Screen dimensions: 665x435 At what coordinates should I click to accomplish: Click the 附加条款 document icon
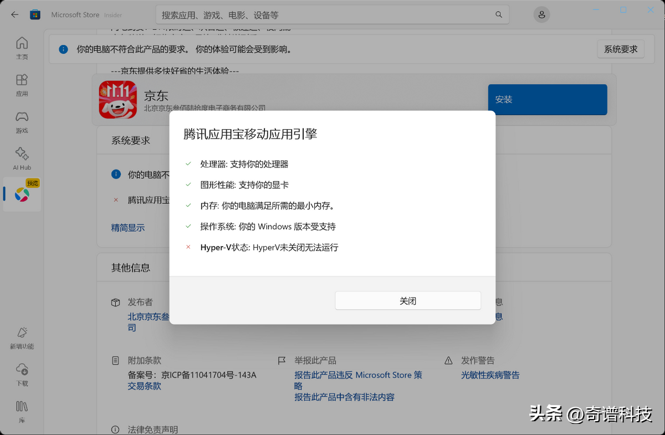(115, 360)
